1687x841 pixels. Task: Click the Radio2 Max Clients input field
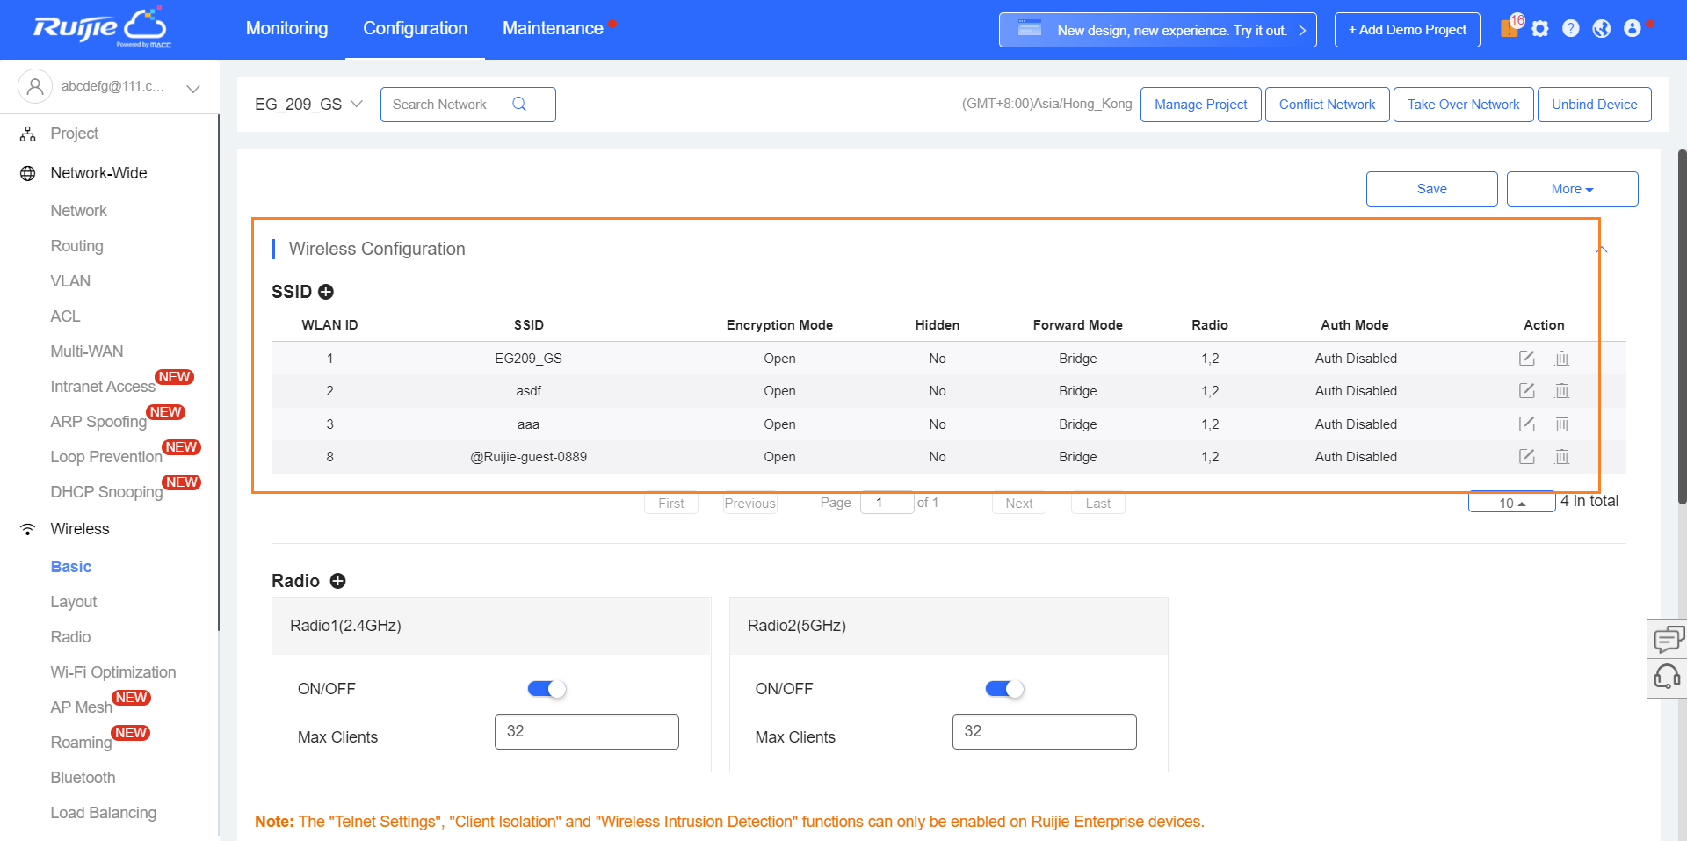point(1045,732)
